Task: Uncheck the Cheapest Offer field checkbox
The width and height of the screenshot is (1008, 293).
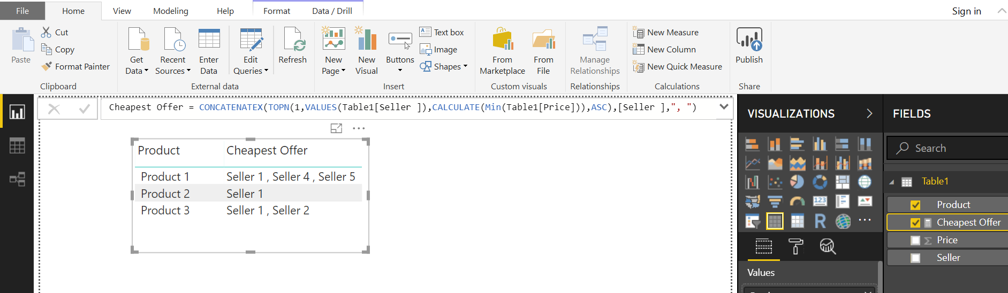Action: (915, 222)
